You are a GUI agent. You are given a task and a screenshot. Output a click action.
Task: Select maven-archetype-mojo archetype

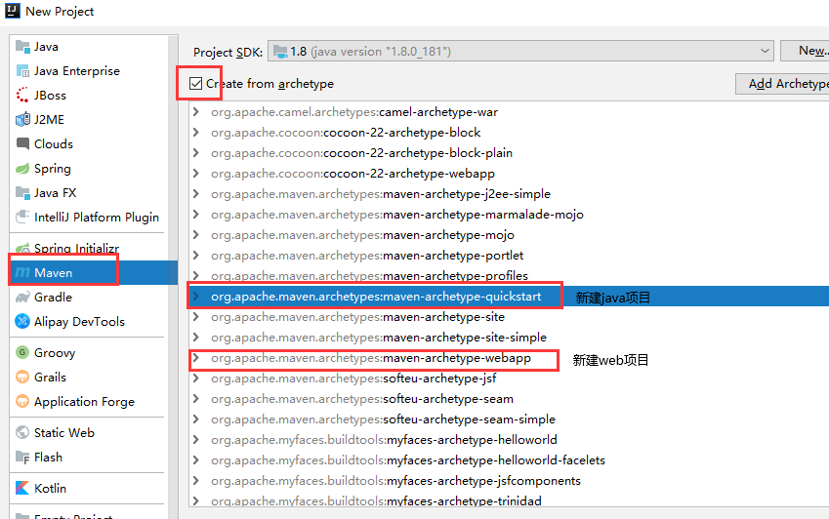(x=362, y=235)
